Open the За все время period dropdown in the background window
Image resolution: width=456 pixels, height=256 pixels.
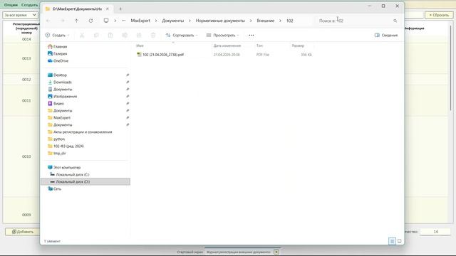20,15
